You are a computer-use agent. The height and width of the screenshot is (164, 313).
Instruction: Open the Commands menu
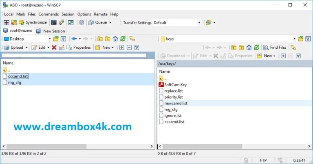pos(48,14)
